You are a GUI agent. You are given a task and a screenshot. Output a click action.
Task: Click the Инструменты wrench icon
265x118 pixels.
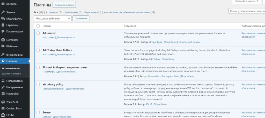click(3, 87)
